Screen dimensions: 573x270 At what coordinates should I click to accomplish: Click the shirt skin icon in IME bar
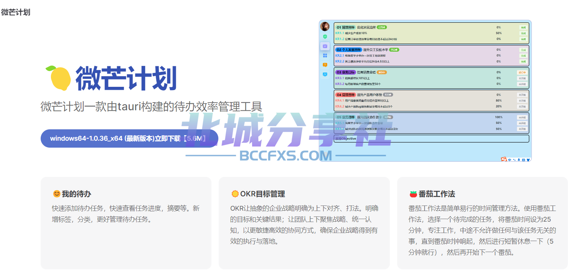click(528, 160)
